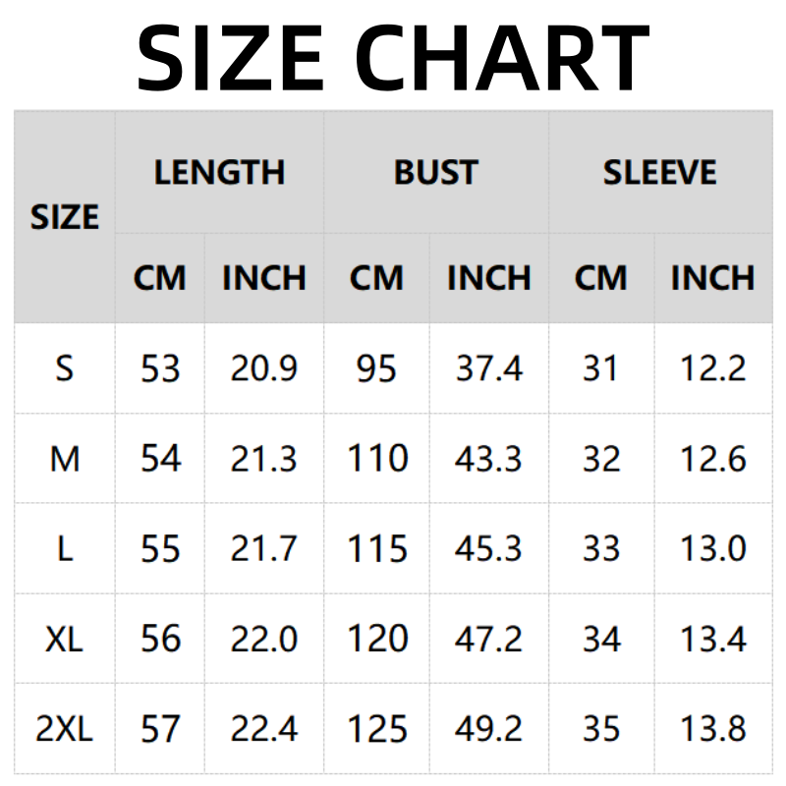Select the 110 cm bust value
This screenshot has width=786, height=786.
[377, 459]
